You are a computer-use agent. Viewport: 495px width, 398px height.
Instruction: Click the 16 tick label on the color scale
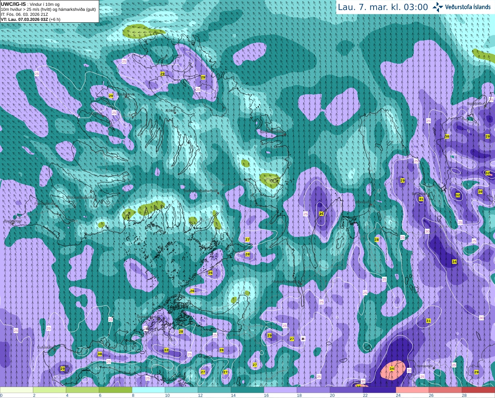(x=266, y=395)
